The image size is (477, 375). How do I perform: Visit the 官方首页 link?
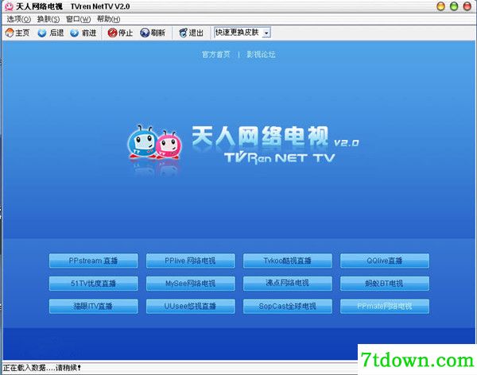click(x=216, y=55)
